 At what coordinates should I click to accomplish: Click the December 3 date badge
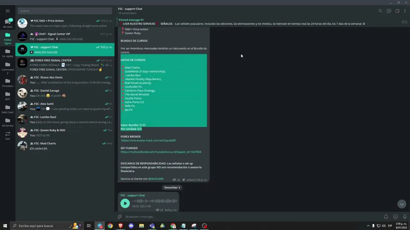(x=172, y=188)
